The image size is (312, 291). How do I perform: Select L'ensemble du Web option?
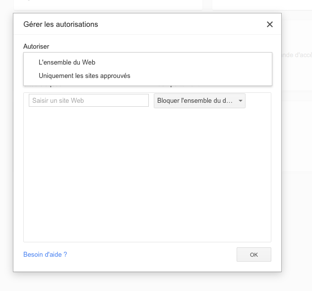[x=67, y=63]
